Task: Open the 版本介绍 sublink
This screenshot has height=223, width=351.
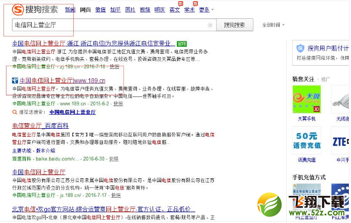Action: click(46, 150)
